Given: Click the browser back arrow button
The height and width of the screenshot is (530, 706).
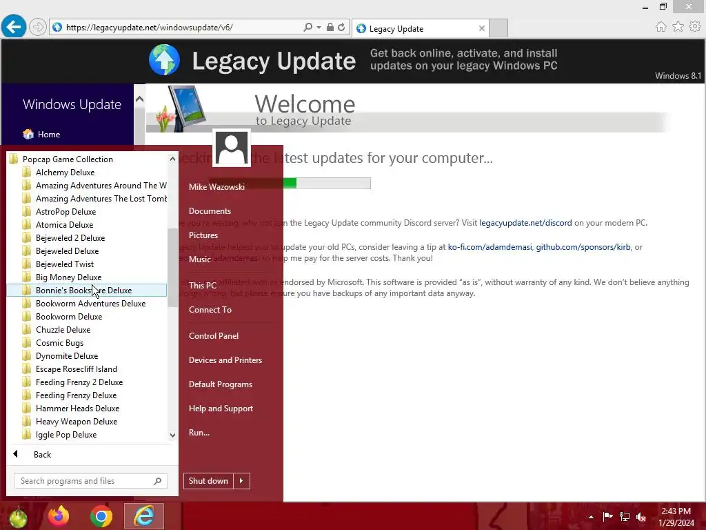Looking at the screenshot, I should (14, 27).
